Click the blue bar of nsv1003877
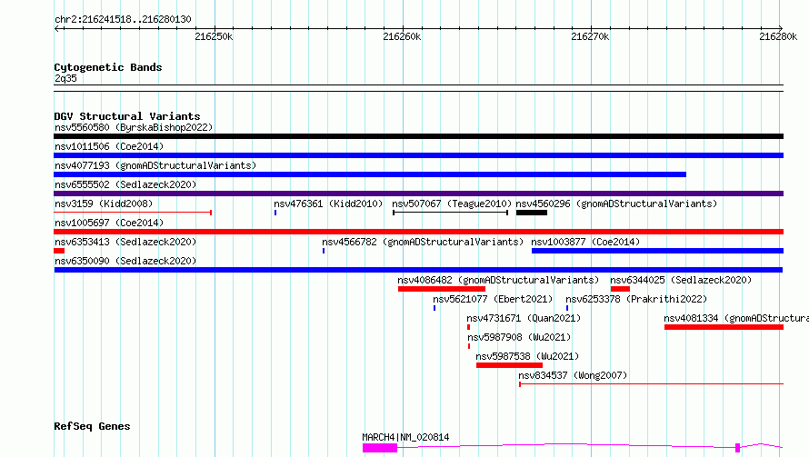The height and width of the screenshot is (457, 809). click(658, 251)
